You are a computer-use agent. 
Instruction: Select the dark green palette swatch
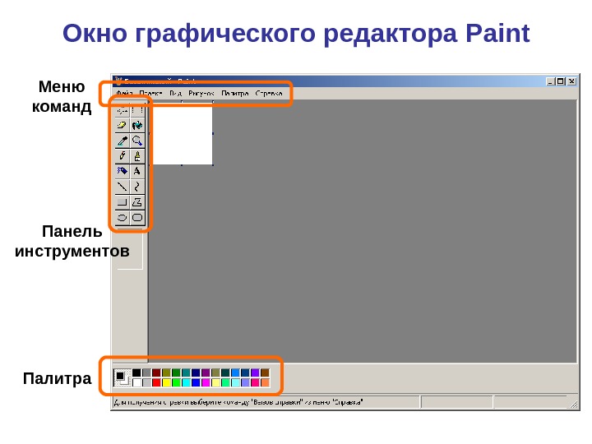[176, 373]
